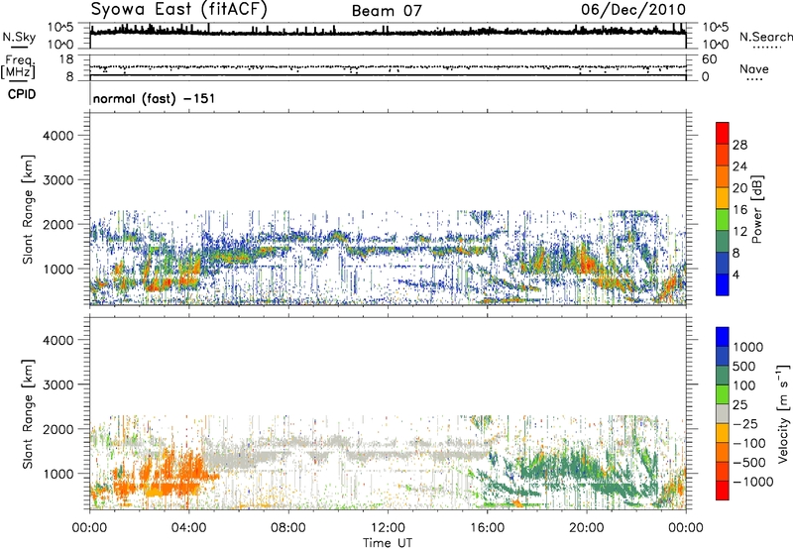Click the yellow -100 to -25 velocity segment
The height and width of the screenshot is (549, 793).
point(723,433)
